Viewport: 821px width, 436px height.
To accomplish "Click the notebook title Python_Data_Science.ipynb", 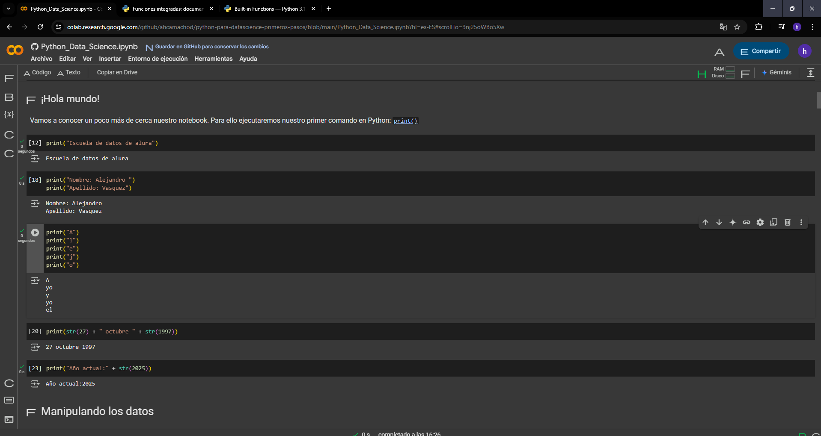I will pos(89,47).
